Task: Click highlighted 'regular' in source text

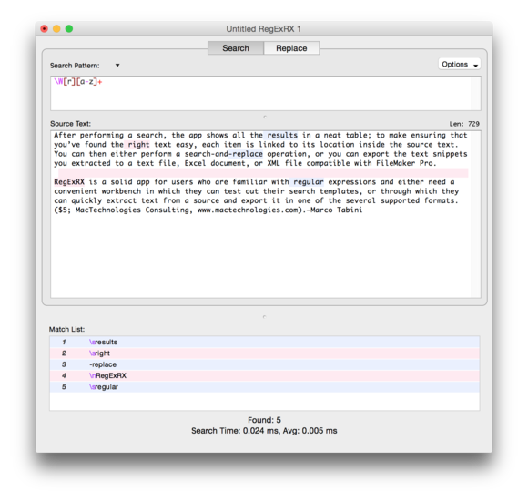Action: point(308,182)
